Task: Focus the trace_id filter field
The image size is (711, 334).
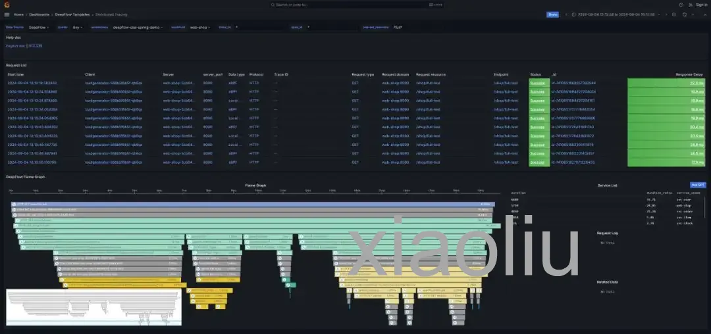Action: tap(260, 27)
